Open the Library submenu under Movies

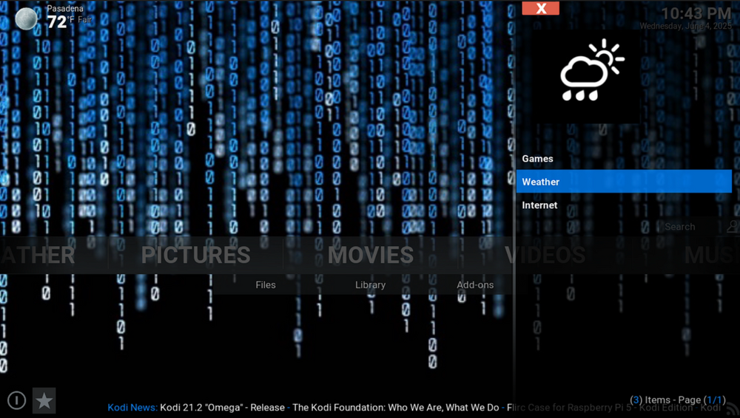tap(371, 284)
